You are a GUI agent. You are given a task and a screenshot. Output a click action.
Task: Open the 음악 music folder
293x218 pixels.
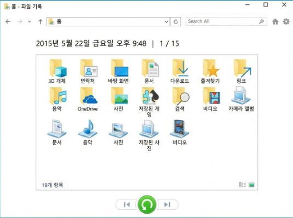[57, 99]
